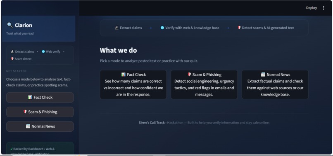Click Scam & Phishing card description text

[204, 88]
